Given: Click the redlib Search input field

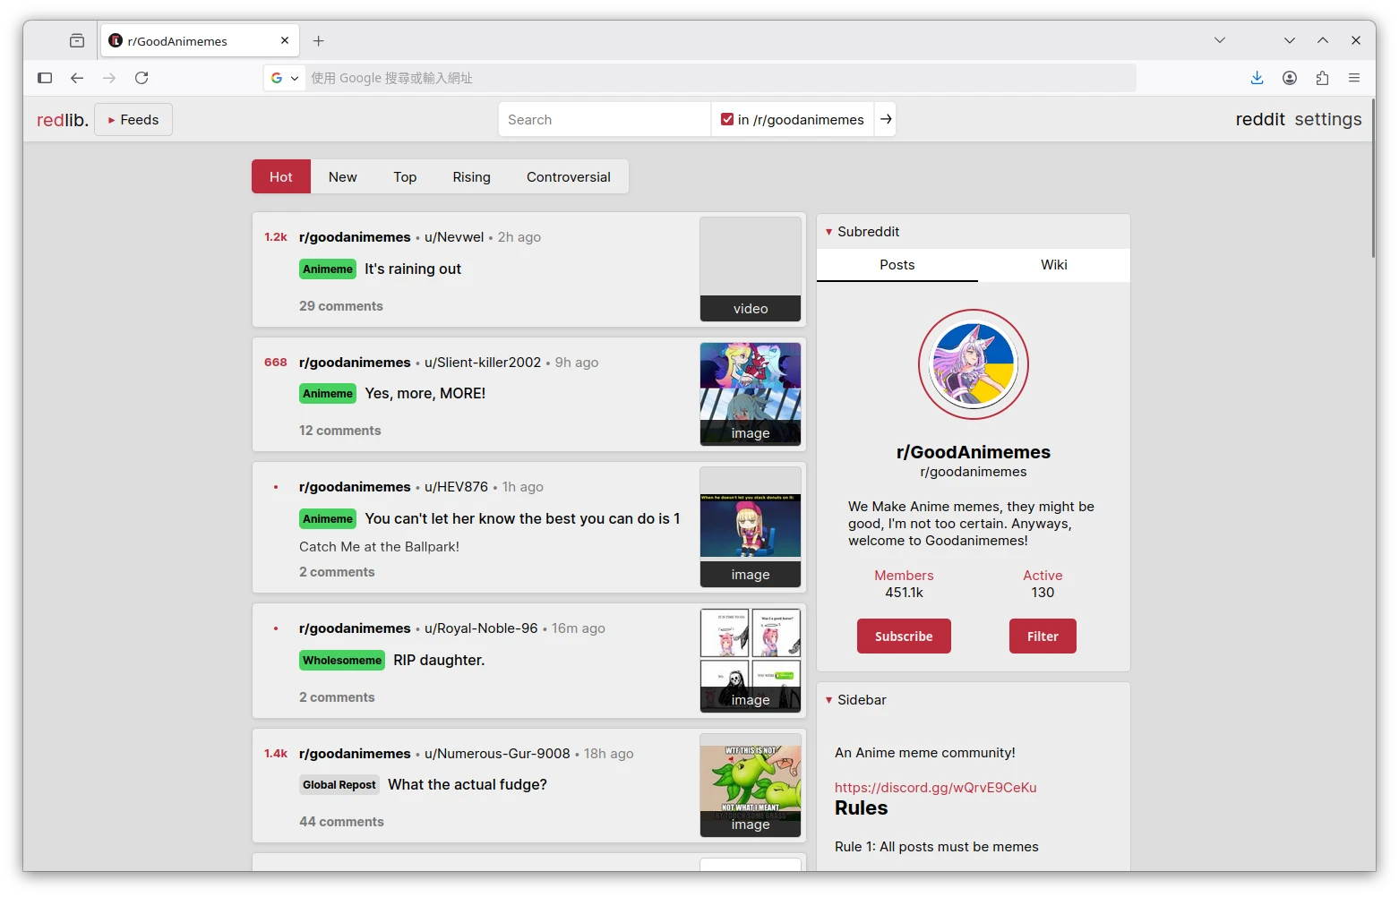Looking at the screenshot, I should coord(605,119).
